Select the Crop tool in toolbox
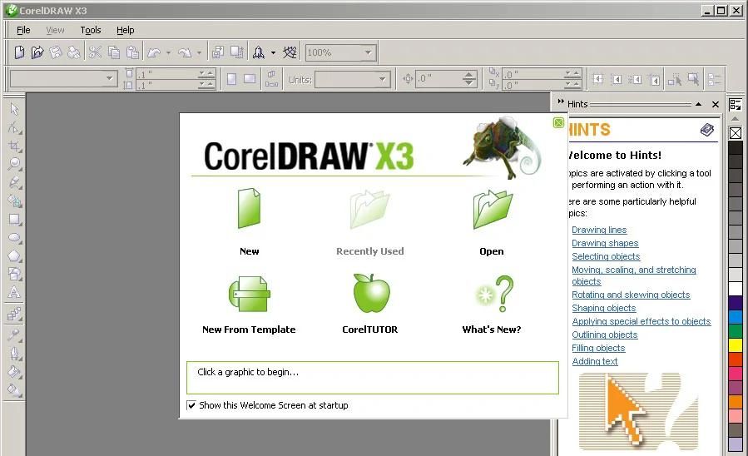The height and width of the screenshot is (456, 748). pos(14,146)
